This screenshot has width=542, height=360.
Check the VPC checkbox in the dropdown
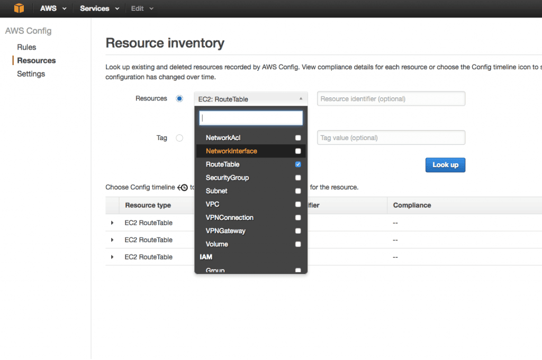(298, 204)
